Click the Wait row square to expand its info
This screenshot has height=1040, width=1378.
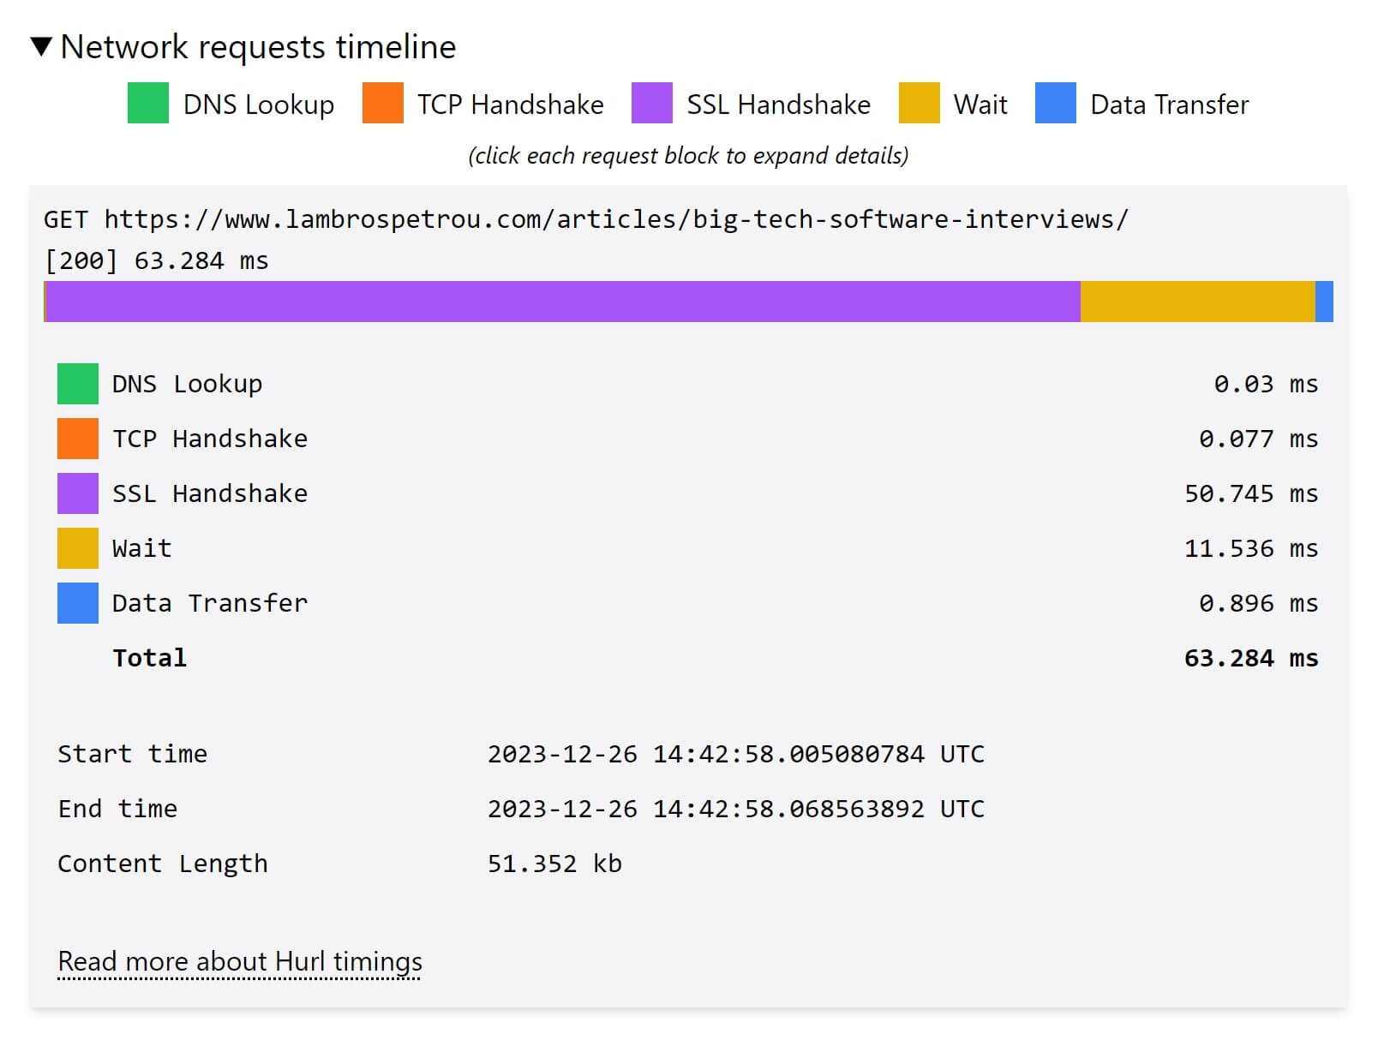[76, 548]
